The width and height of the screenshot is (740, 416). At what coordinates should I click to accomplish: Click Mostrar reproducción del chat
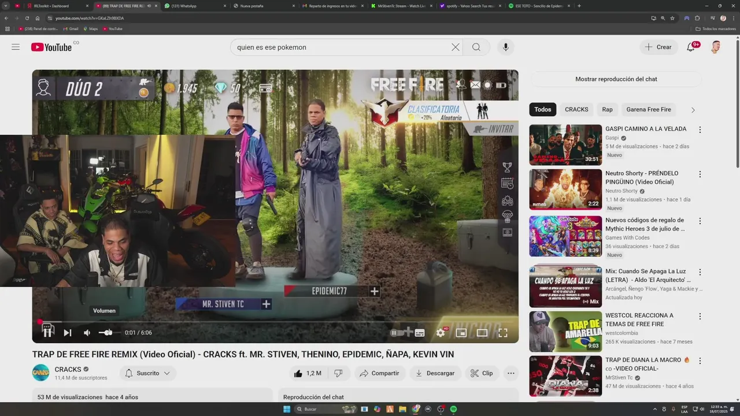point(616,79)
